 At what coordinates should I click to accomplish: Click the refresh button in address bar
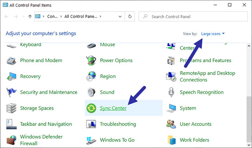(x=130, y=17)
